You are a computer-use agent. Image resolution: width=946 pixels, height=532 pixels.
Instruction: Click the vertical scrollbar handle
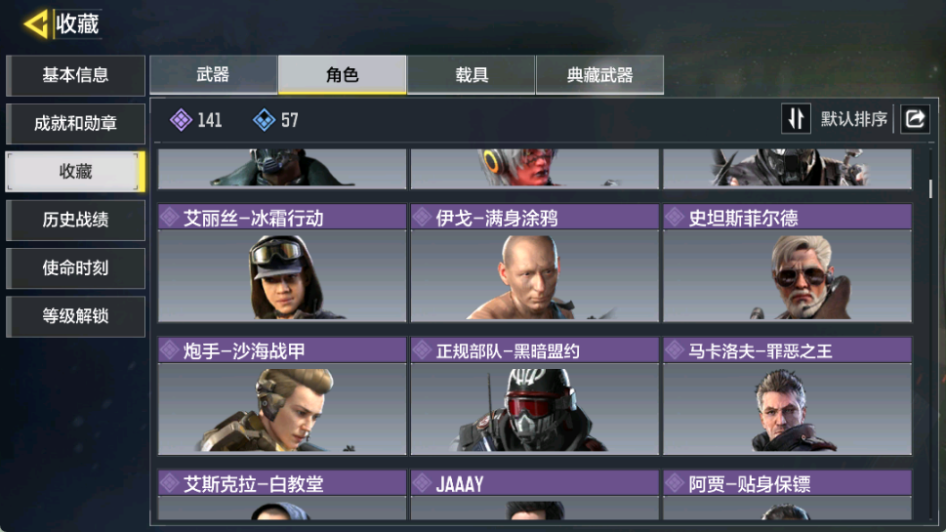point(930,188)
